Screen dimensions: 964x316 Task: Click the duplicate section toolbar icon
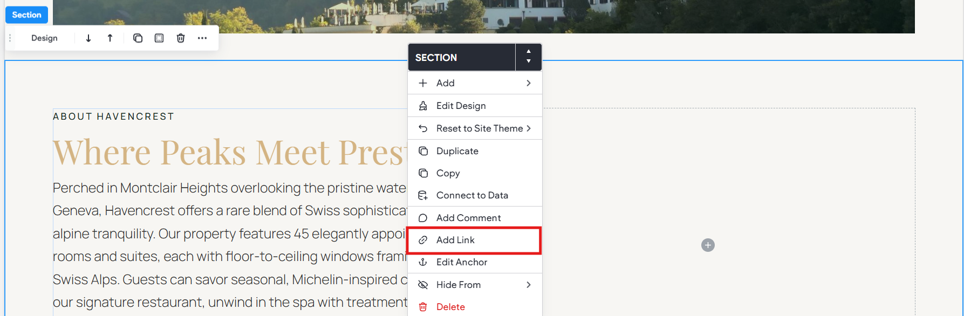[138, 38]
